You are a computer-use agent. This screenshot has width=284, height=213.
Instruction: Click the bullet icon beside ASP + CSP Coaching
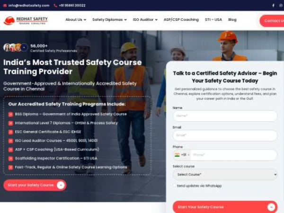(11, 150)
